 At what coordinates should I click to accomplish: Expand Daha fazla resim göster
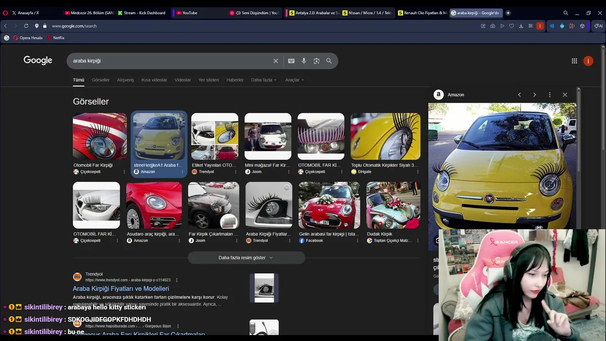(246, 258)
